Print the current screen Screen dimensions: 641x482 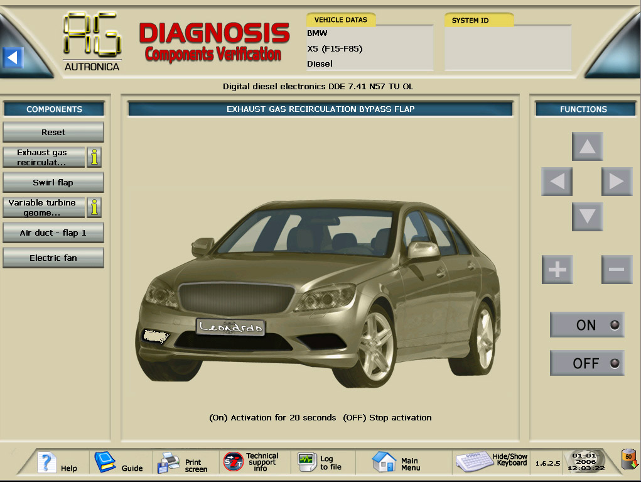click(183, 464)
